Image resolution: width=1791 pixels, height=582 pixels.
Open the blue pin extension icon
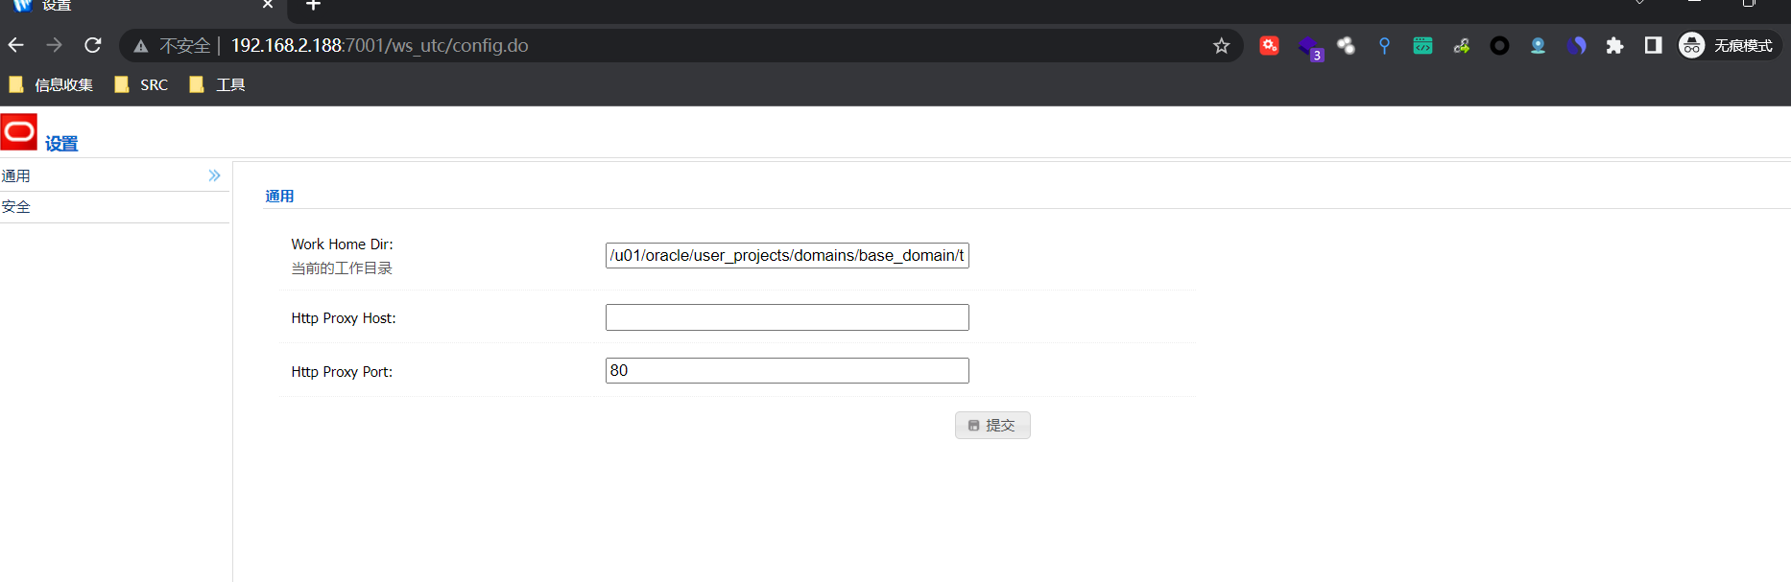(x=1384, y=45)
